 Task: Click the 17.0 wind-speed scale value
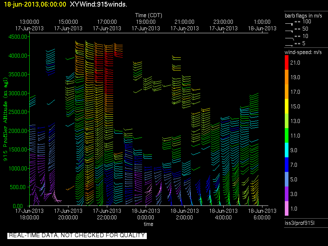[x=295, y=92]
